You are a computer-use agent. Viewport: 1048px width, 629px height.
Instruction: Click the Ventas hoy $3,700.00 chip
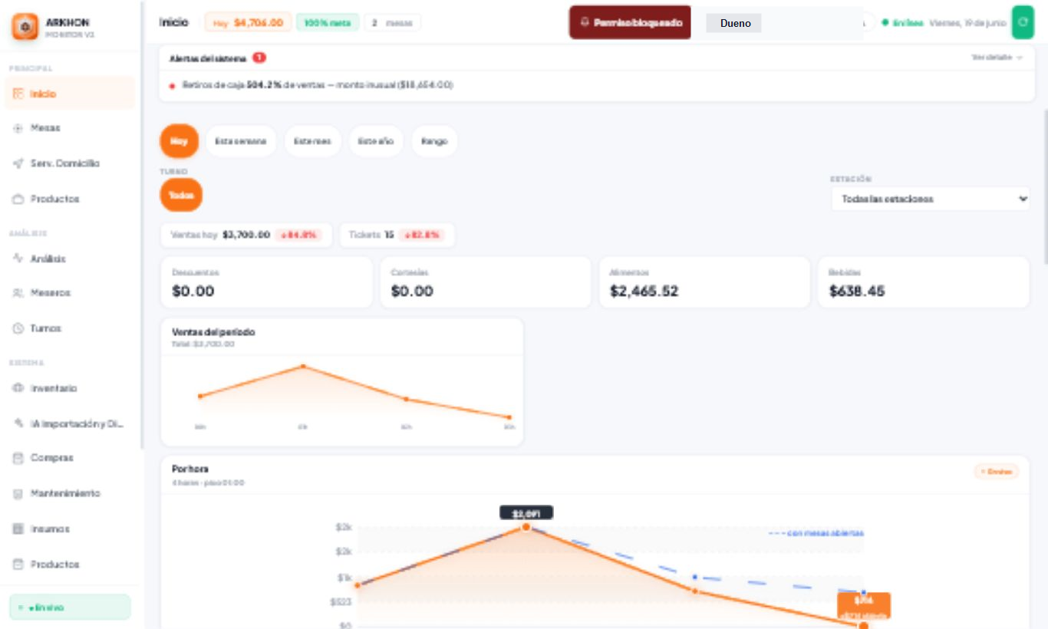click(246, 235)
